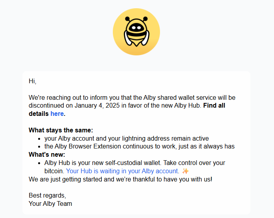Image resolution: width=274 pixels, height=218 pixels.
Task: Select the lightning address remain active bullet text
Action: pos(127,138)
